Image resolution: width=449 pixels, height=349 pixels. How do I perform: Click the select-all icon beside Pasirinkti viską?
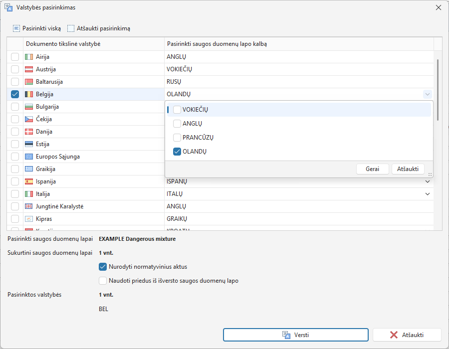click(16, 28)
